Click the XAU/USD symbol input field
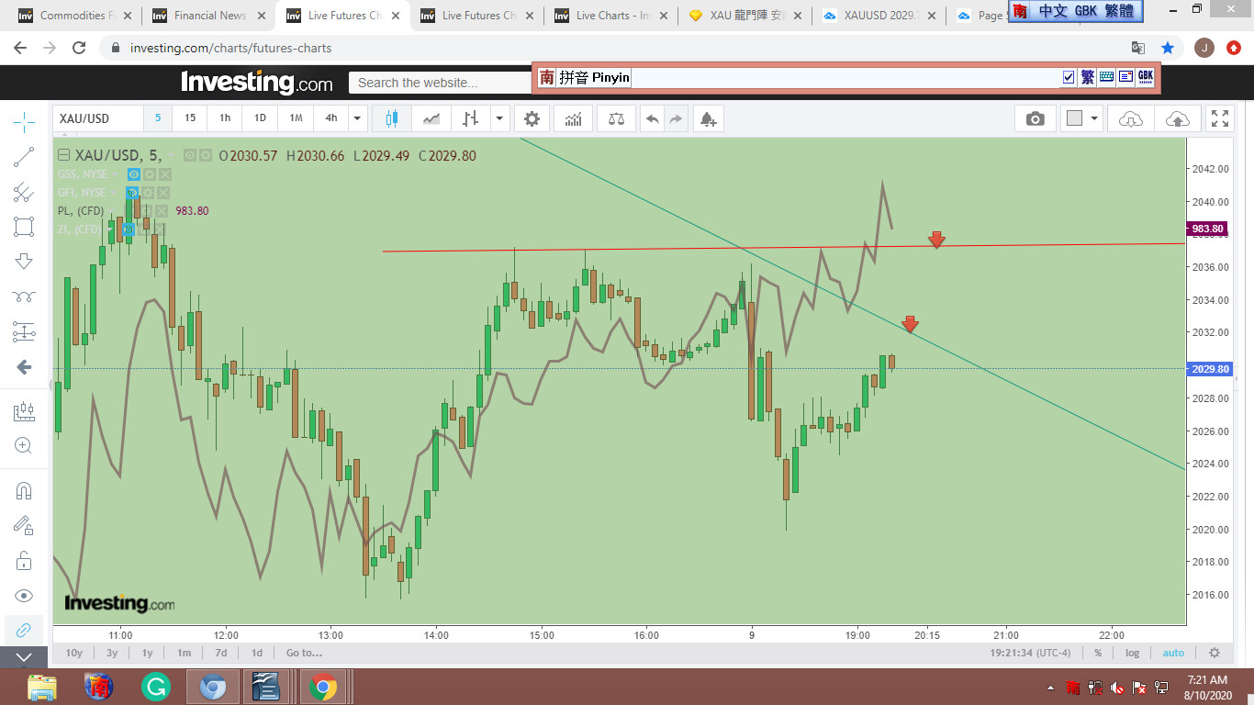1254x705 pixels. point(97,118)
